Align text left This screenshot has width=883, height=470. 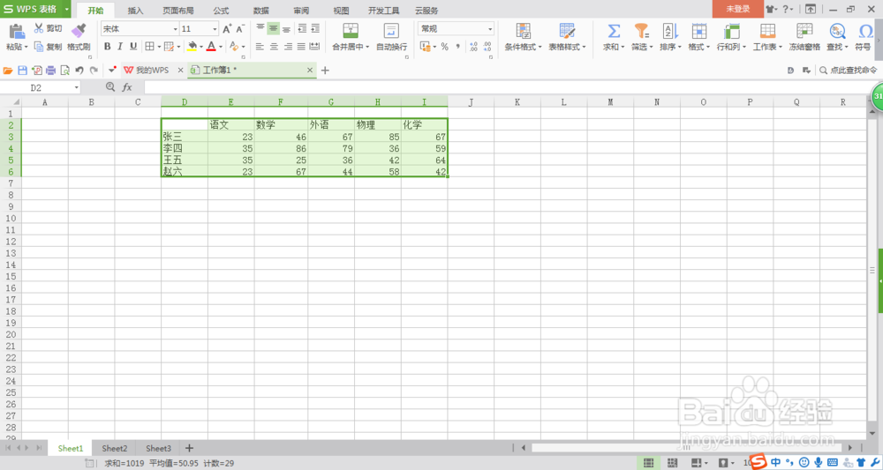point(260,47)
